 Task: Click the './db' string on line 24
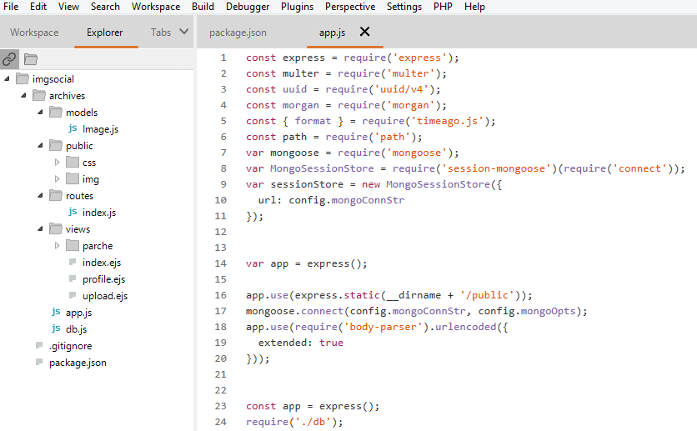click(x=313, y=422)
